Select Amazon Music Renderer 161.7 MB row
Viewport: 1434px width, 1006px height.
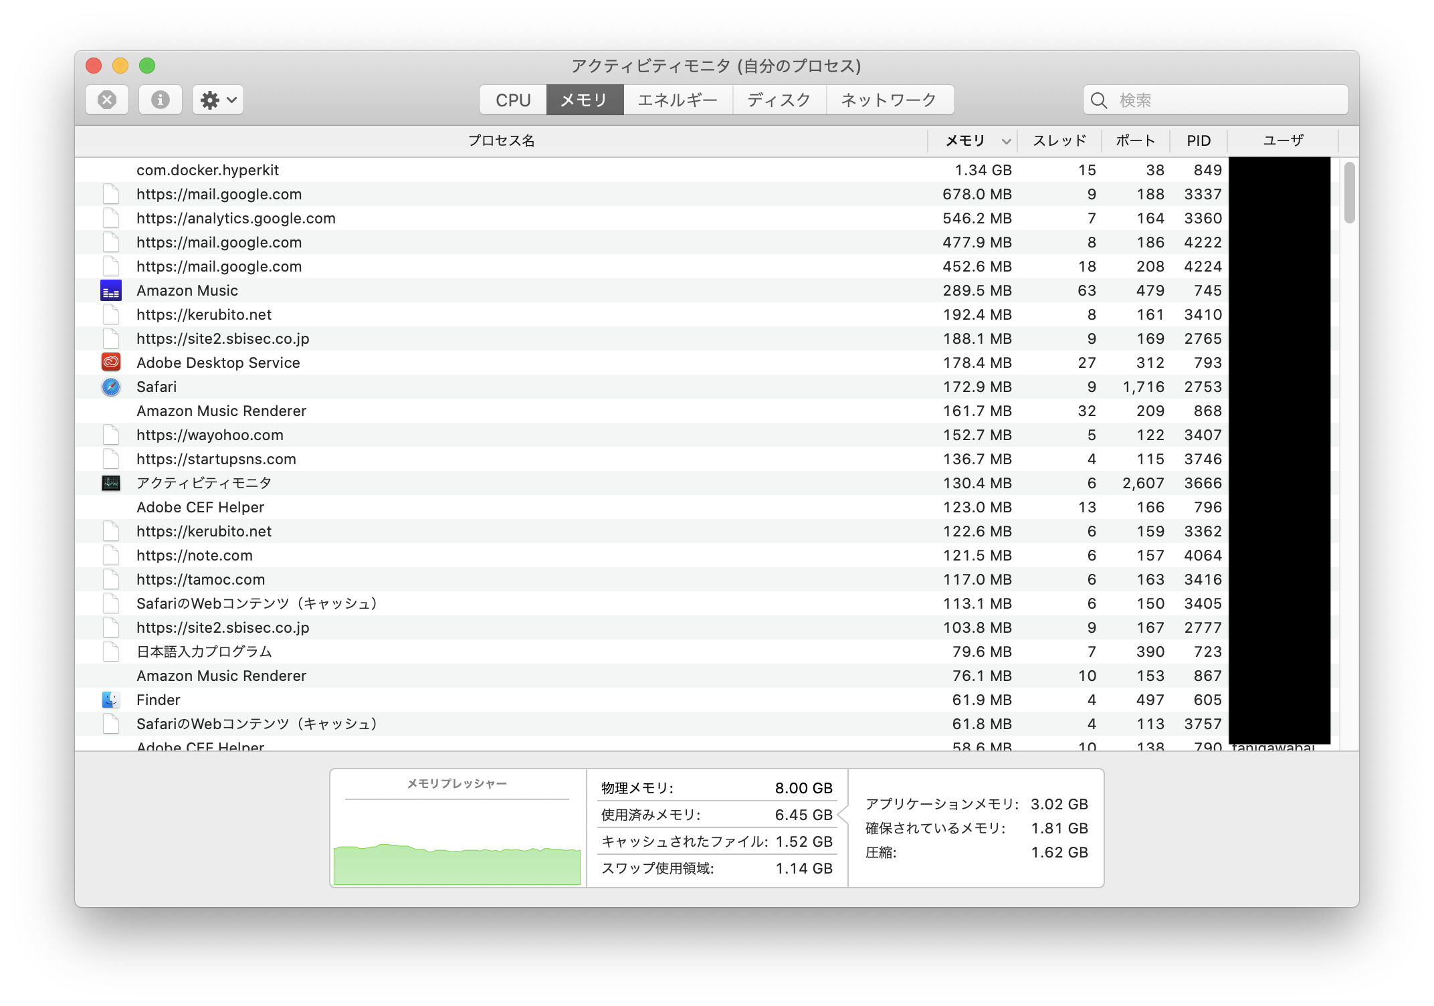[x=707, y=411]
